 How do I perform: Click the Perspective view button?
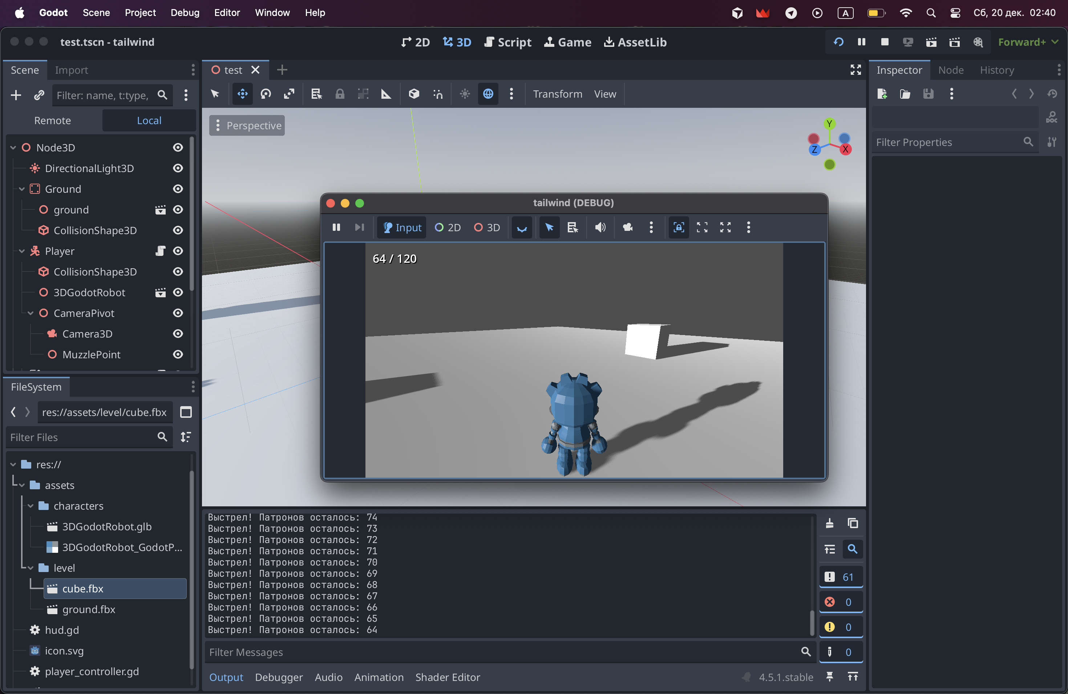point(247,126)
